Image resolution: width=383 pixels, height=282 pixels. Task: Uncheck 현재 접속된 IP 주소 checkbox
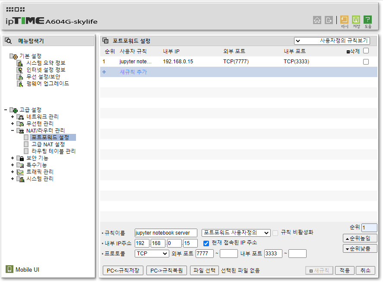point(206,243)
